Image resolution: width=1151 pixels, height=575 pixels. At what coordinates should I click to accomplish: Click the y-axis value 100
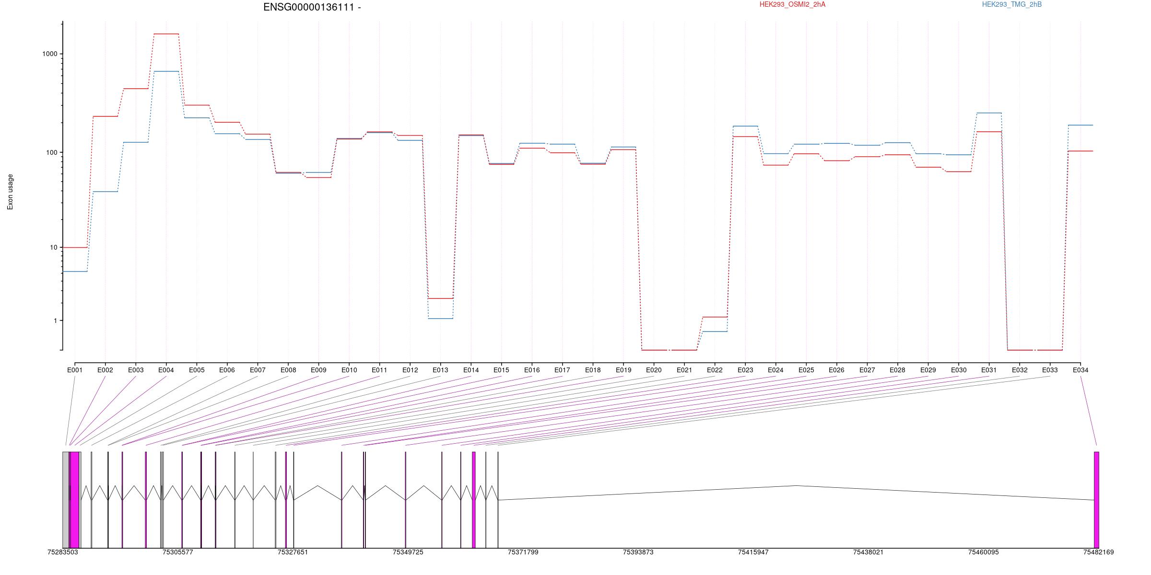coord(51,153)
